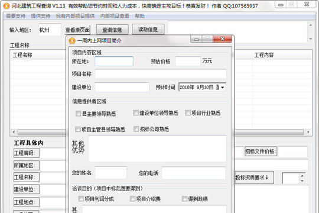Viewport: 319px width, 213px height.
Task: Click the 输入地区 field containing 杭州
Action: click(x=50, y=30)
